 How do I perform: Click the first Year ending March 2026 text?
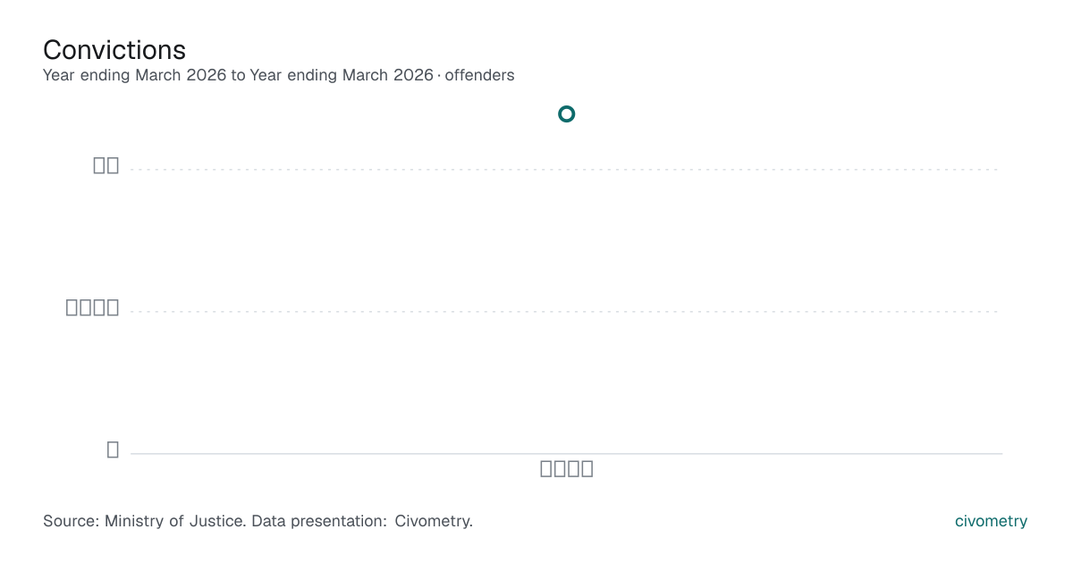click(135, 75)
